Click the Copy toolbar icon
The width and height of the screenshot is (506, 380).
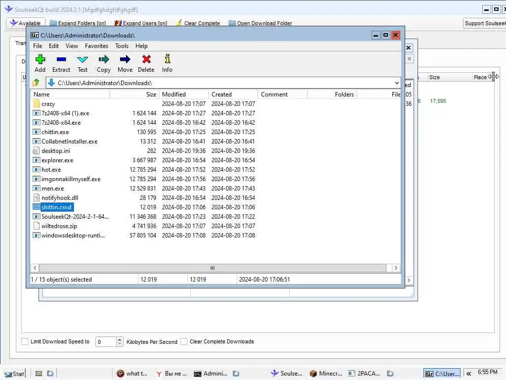pyautogui.click(x=104, y=59)
